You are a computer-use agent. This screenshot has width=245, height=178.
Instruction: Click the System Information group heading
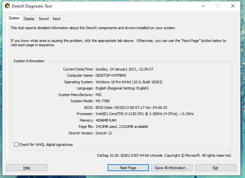point(29,61)
